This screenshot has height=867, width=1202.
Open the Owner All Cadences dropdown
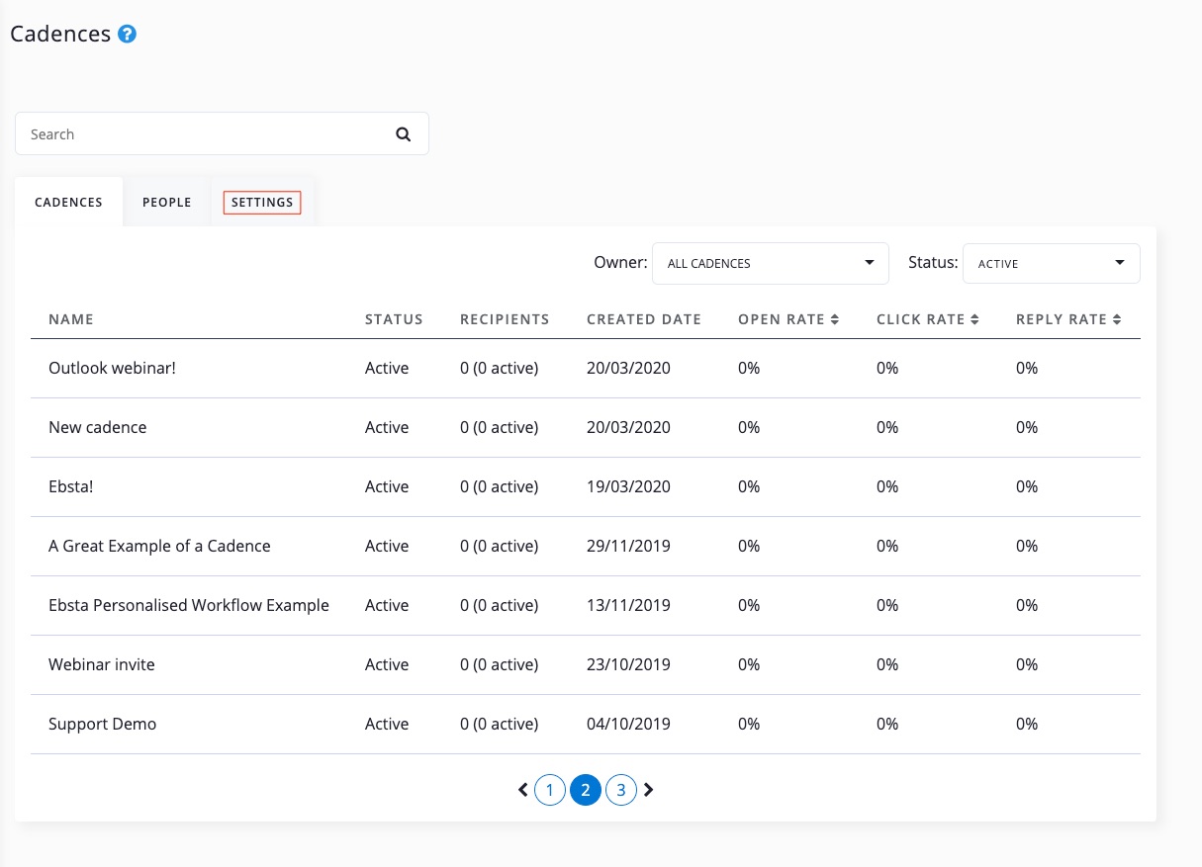pos(770,264)
